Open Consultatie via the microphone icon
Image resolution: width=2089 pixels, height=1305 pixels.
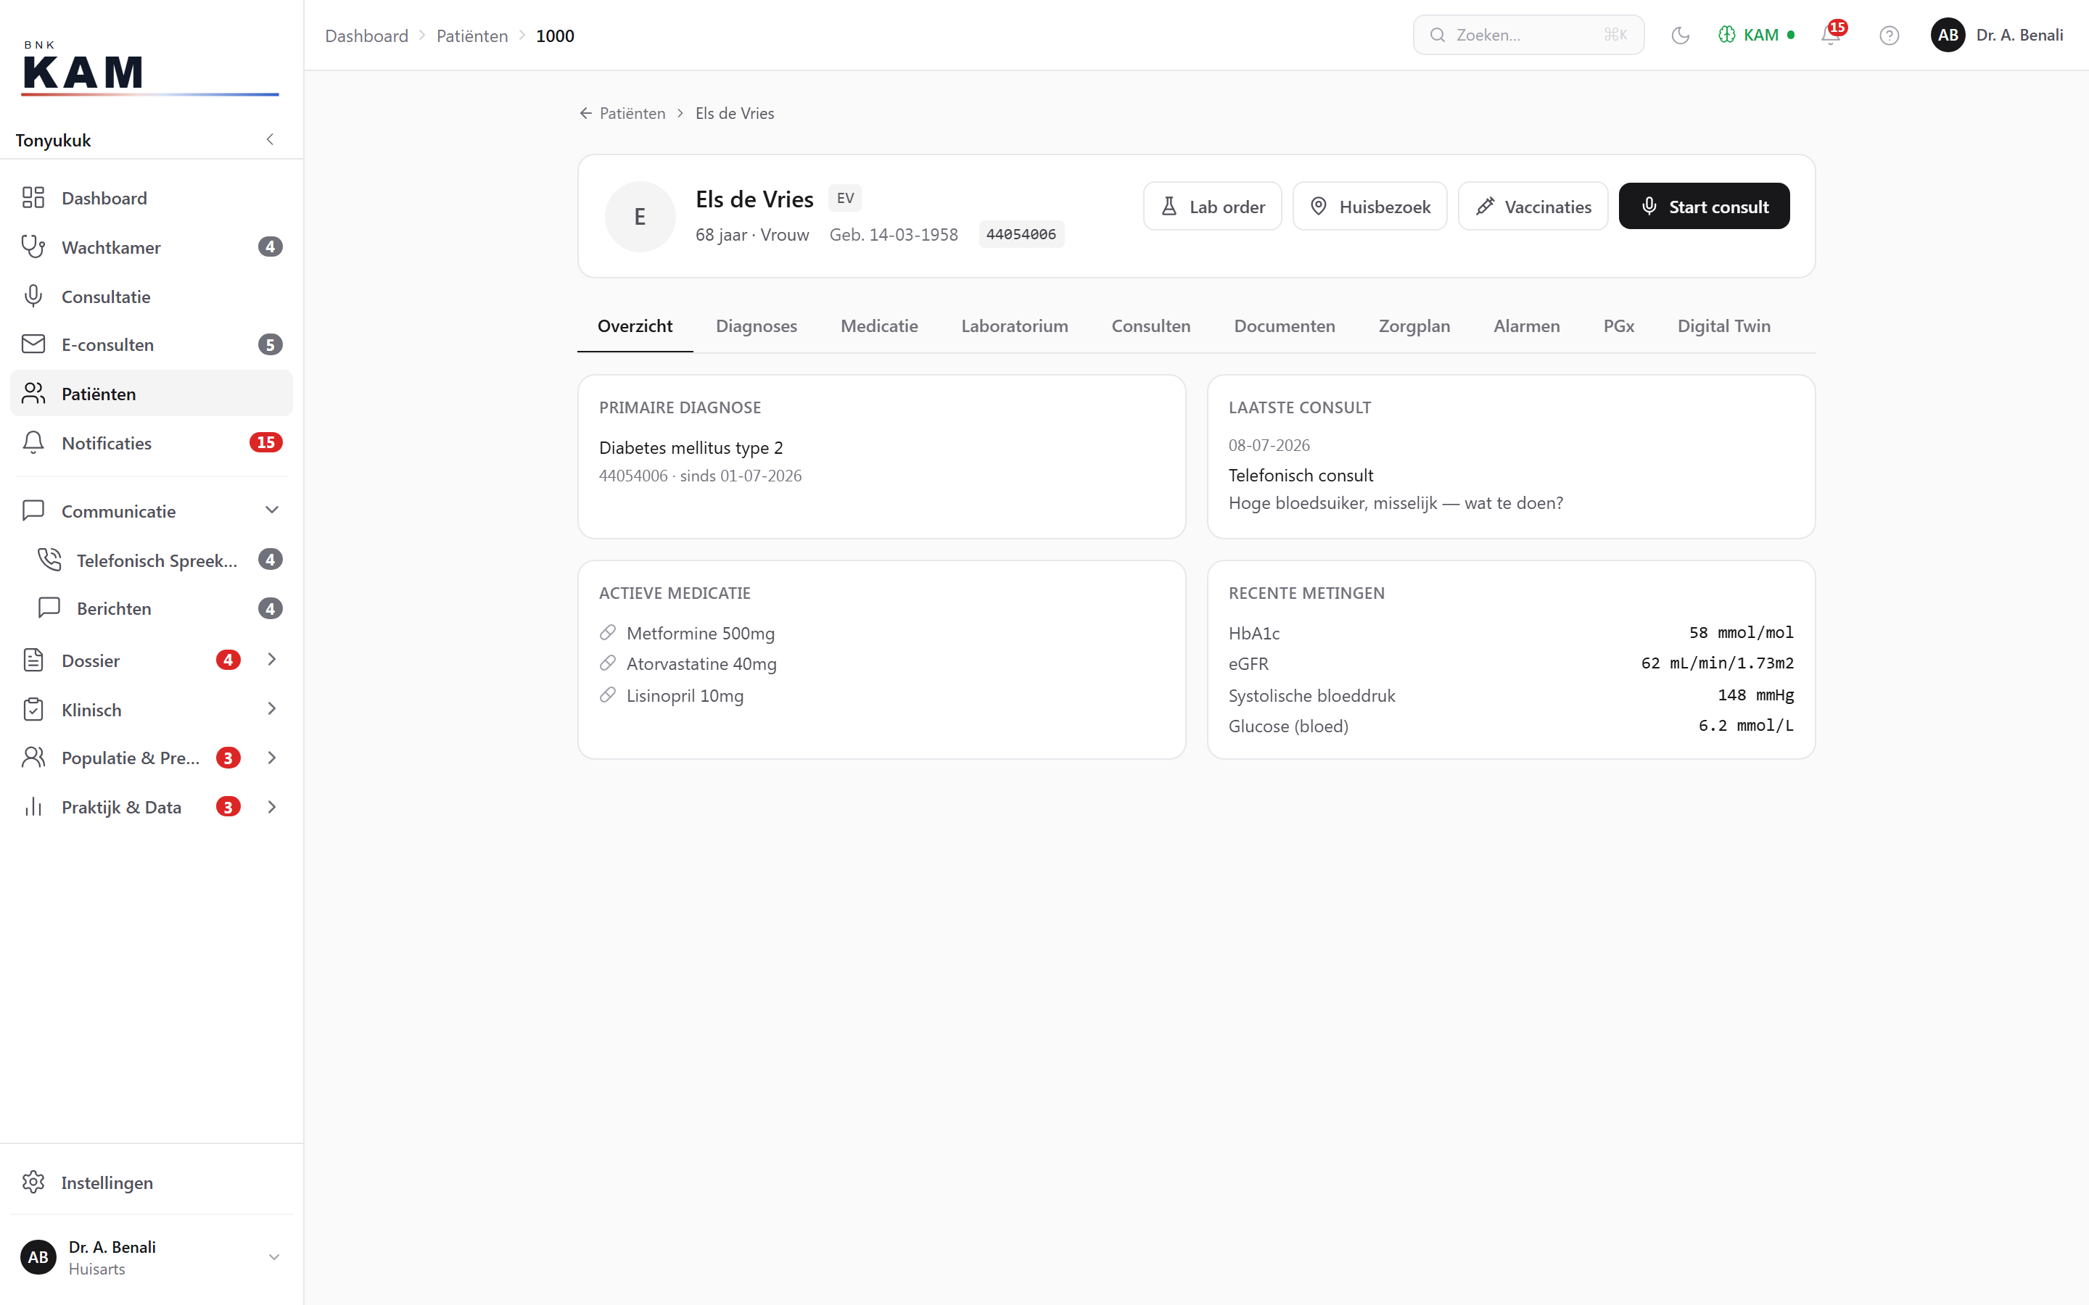pyautogui.click(x=33, y=296)
